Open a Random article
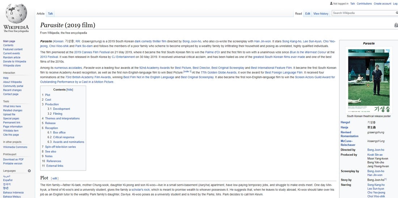The image size is (398, 198). click(12, 57)
